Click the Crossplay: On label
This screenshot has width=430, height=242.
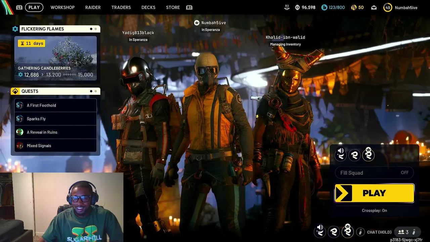[374, 210]
